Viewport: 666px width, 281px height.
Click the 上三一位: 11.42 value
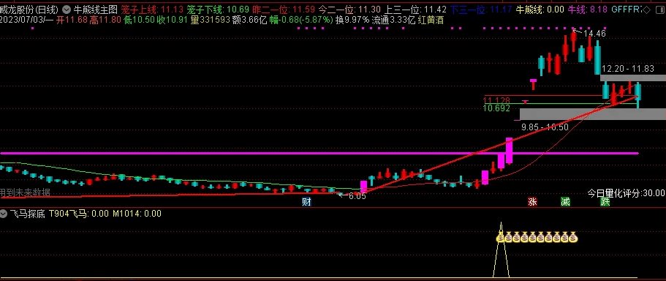[415, 10]
